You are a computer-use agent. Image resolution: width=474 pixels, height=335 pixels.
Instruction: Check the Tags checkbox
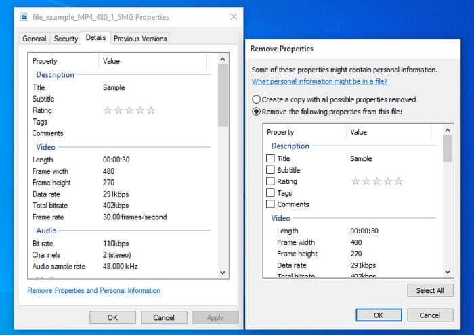click(x=270, y=193)
